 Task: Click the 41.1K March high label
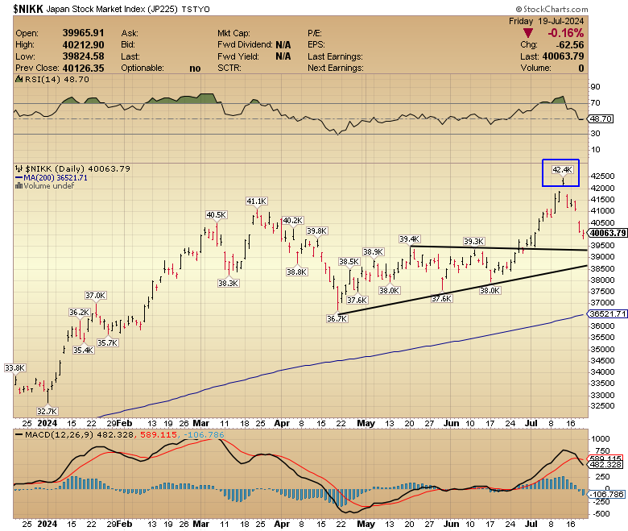[x=256, y=201]
